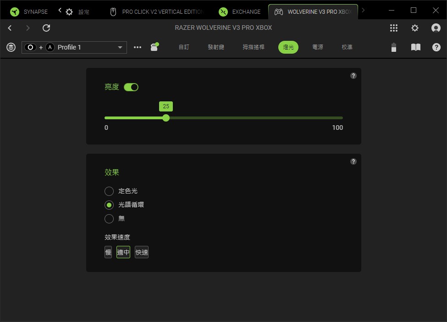Click the RAZER WOLVERINE V3 PRO XBOX title
This screenshot has width=447, height=322.
[x=224, y=28]
